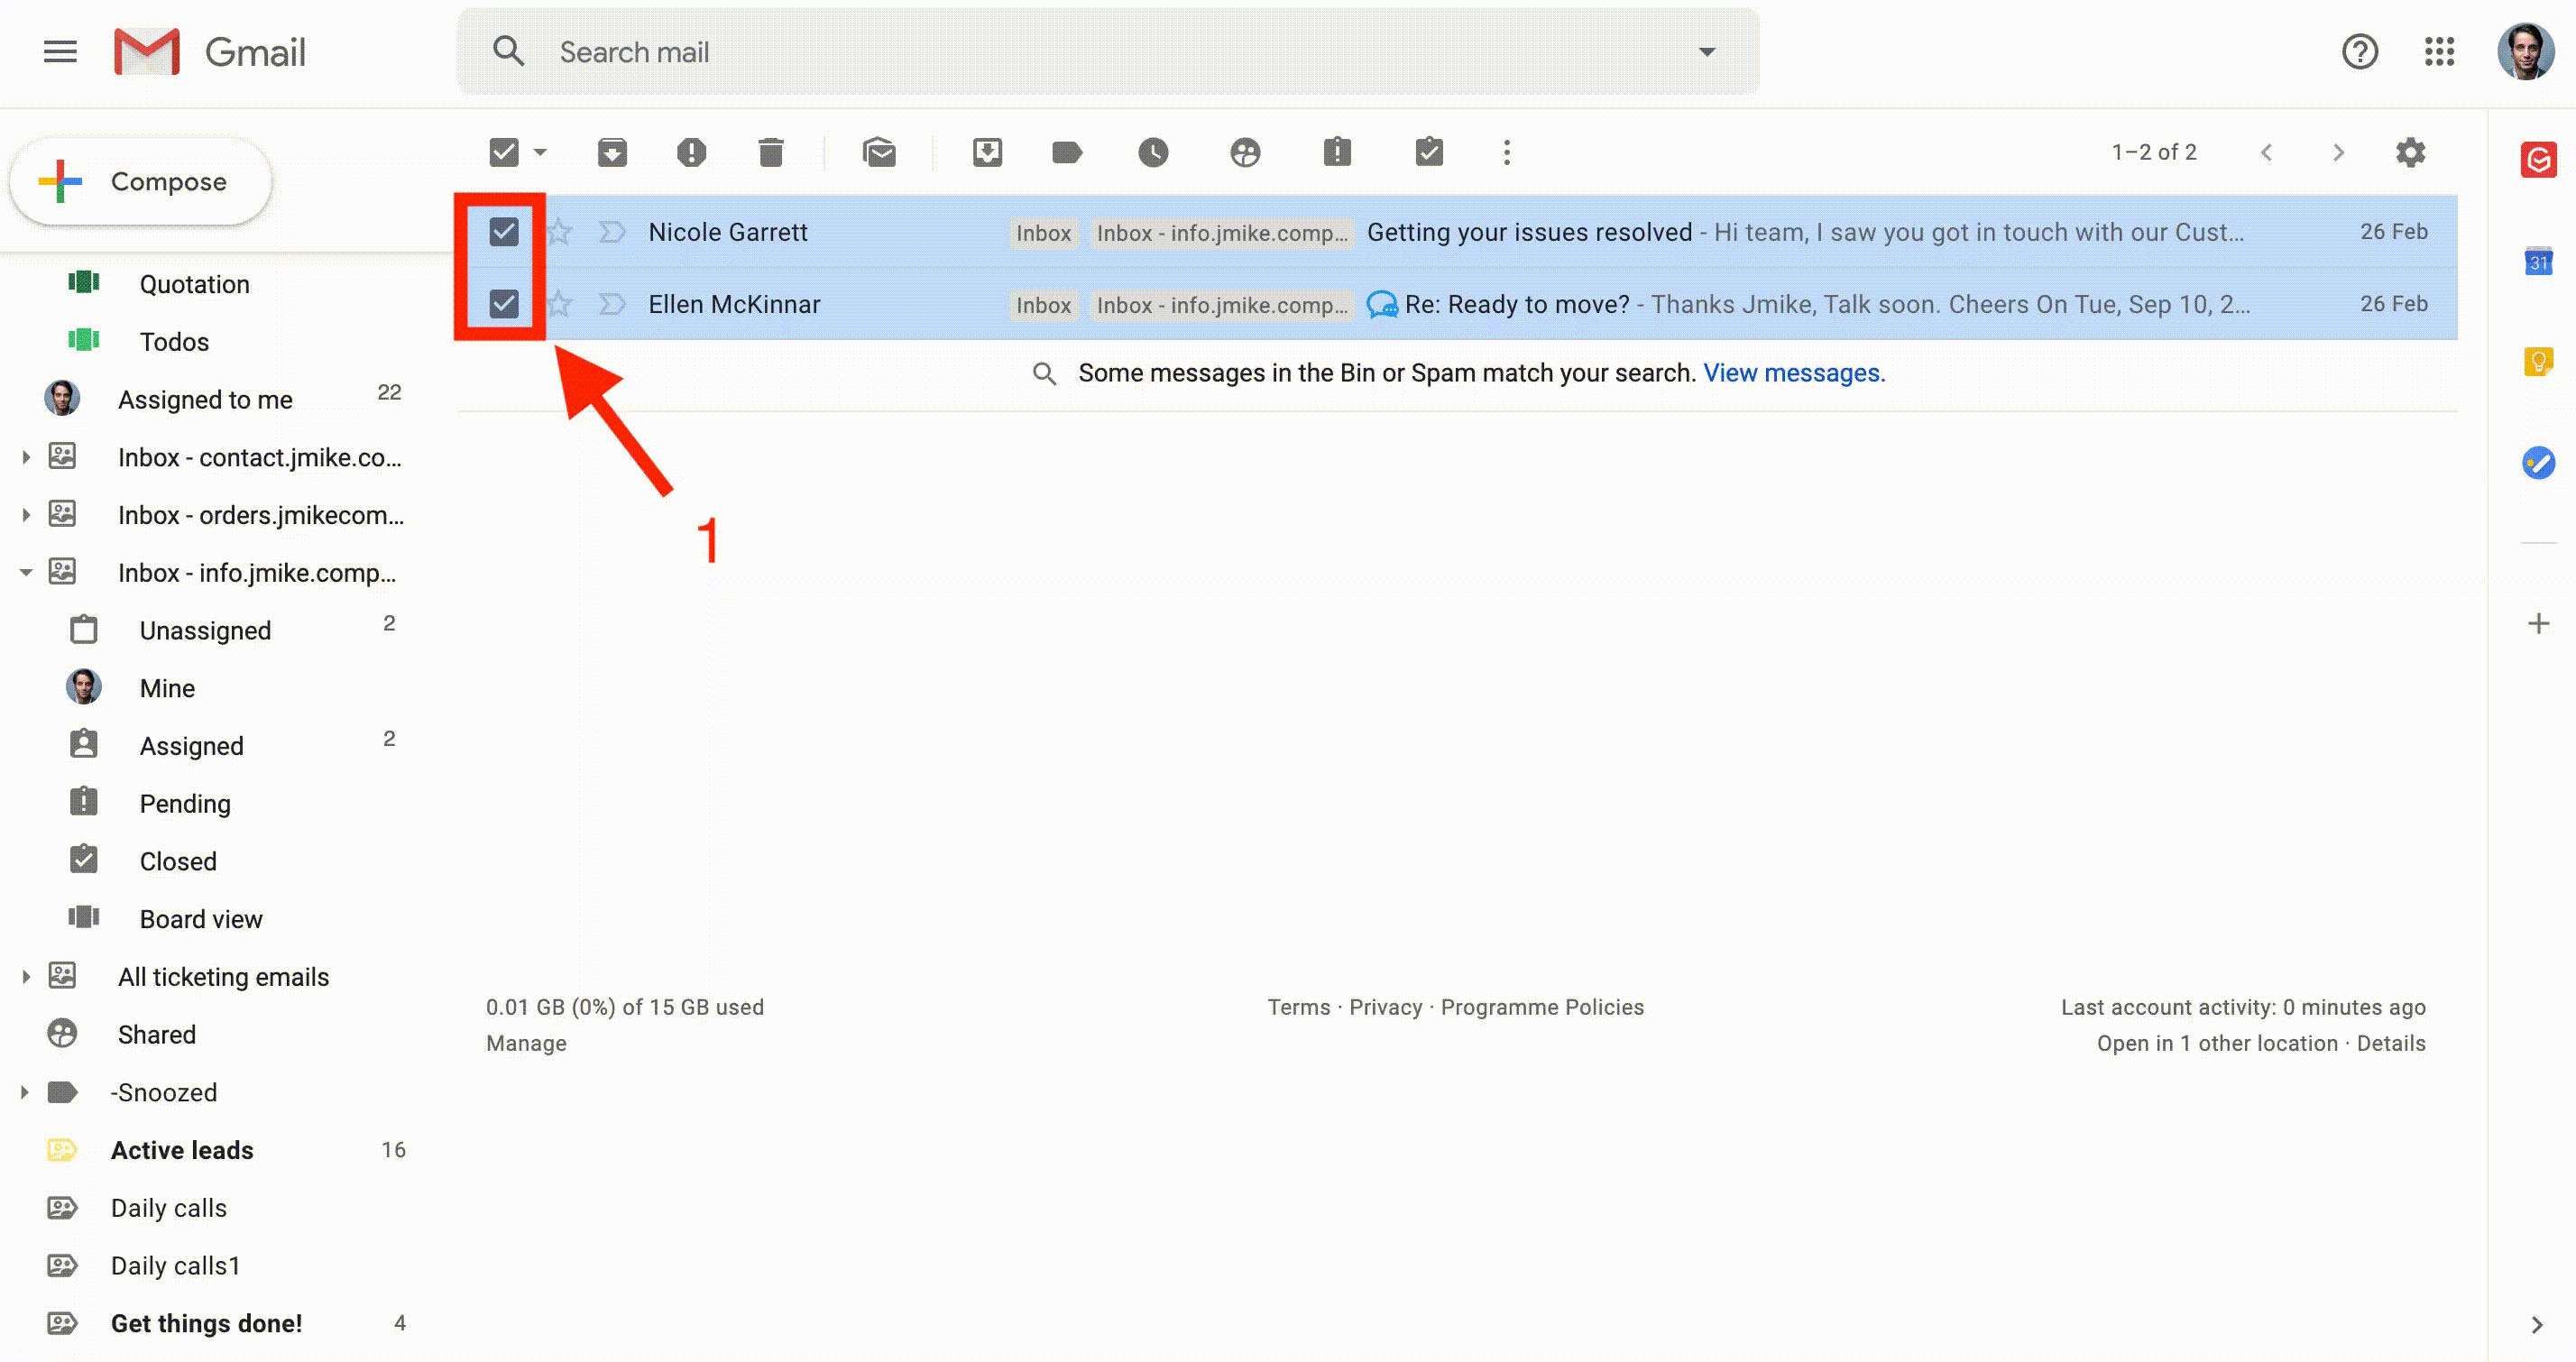Open the main menu hamburger icon
This screenshot has width=2576, height=1362.
(60, 52)
